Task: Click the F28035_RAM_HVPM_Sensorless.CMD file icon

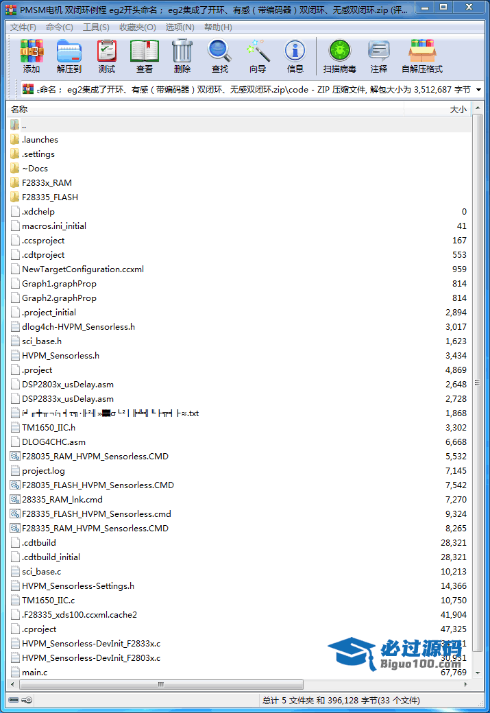Action: coord(15,456)
